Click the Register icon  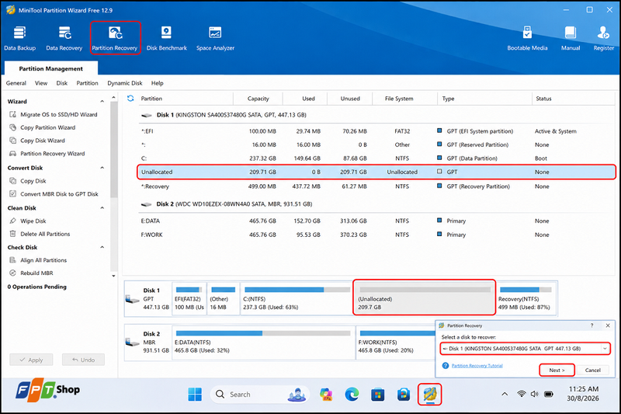pos(604,38)
